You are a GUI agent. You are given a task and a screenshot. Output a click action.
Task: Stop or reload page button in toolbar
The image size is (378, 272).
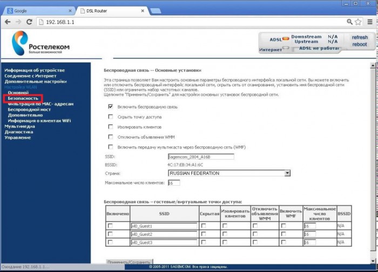tap(30, 22)
